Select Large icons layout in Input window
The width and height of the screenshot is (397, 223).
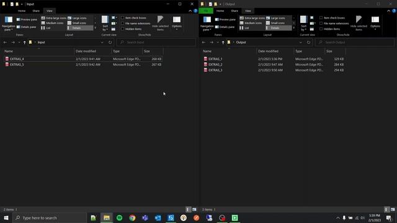point(77,18)
